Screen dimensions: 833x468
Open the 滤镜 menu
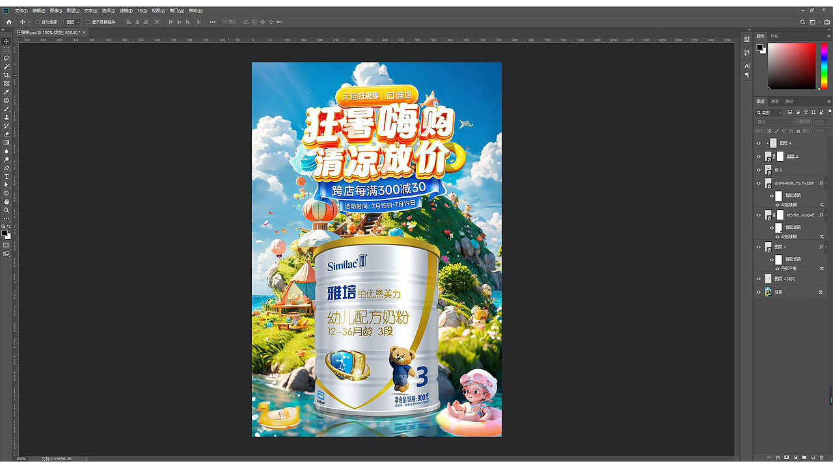tap(125, 11)
